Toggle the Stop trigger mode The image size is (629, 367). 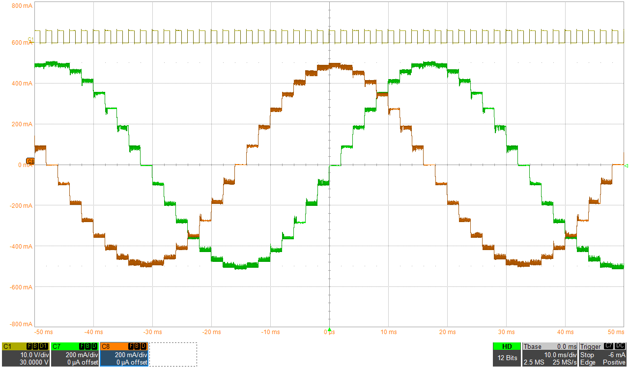(587, 355)
